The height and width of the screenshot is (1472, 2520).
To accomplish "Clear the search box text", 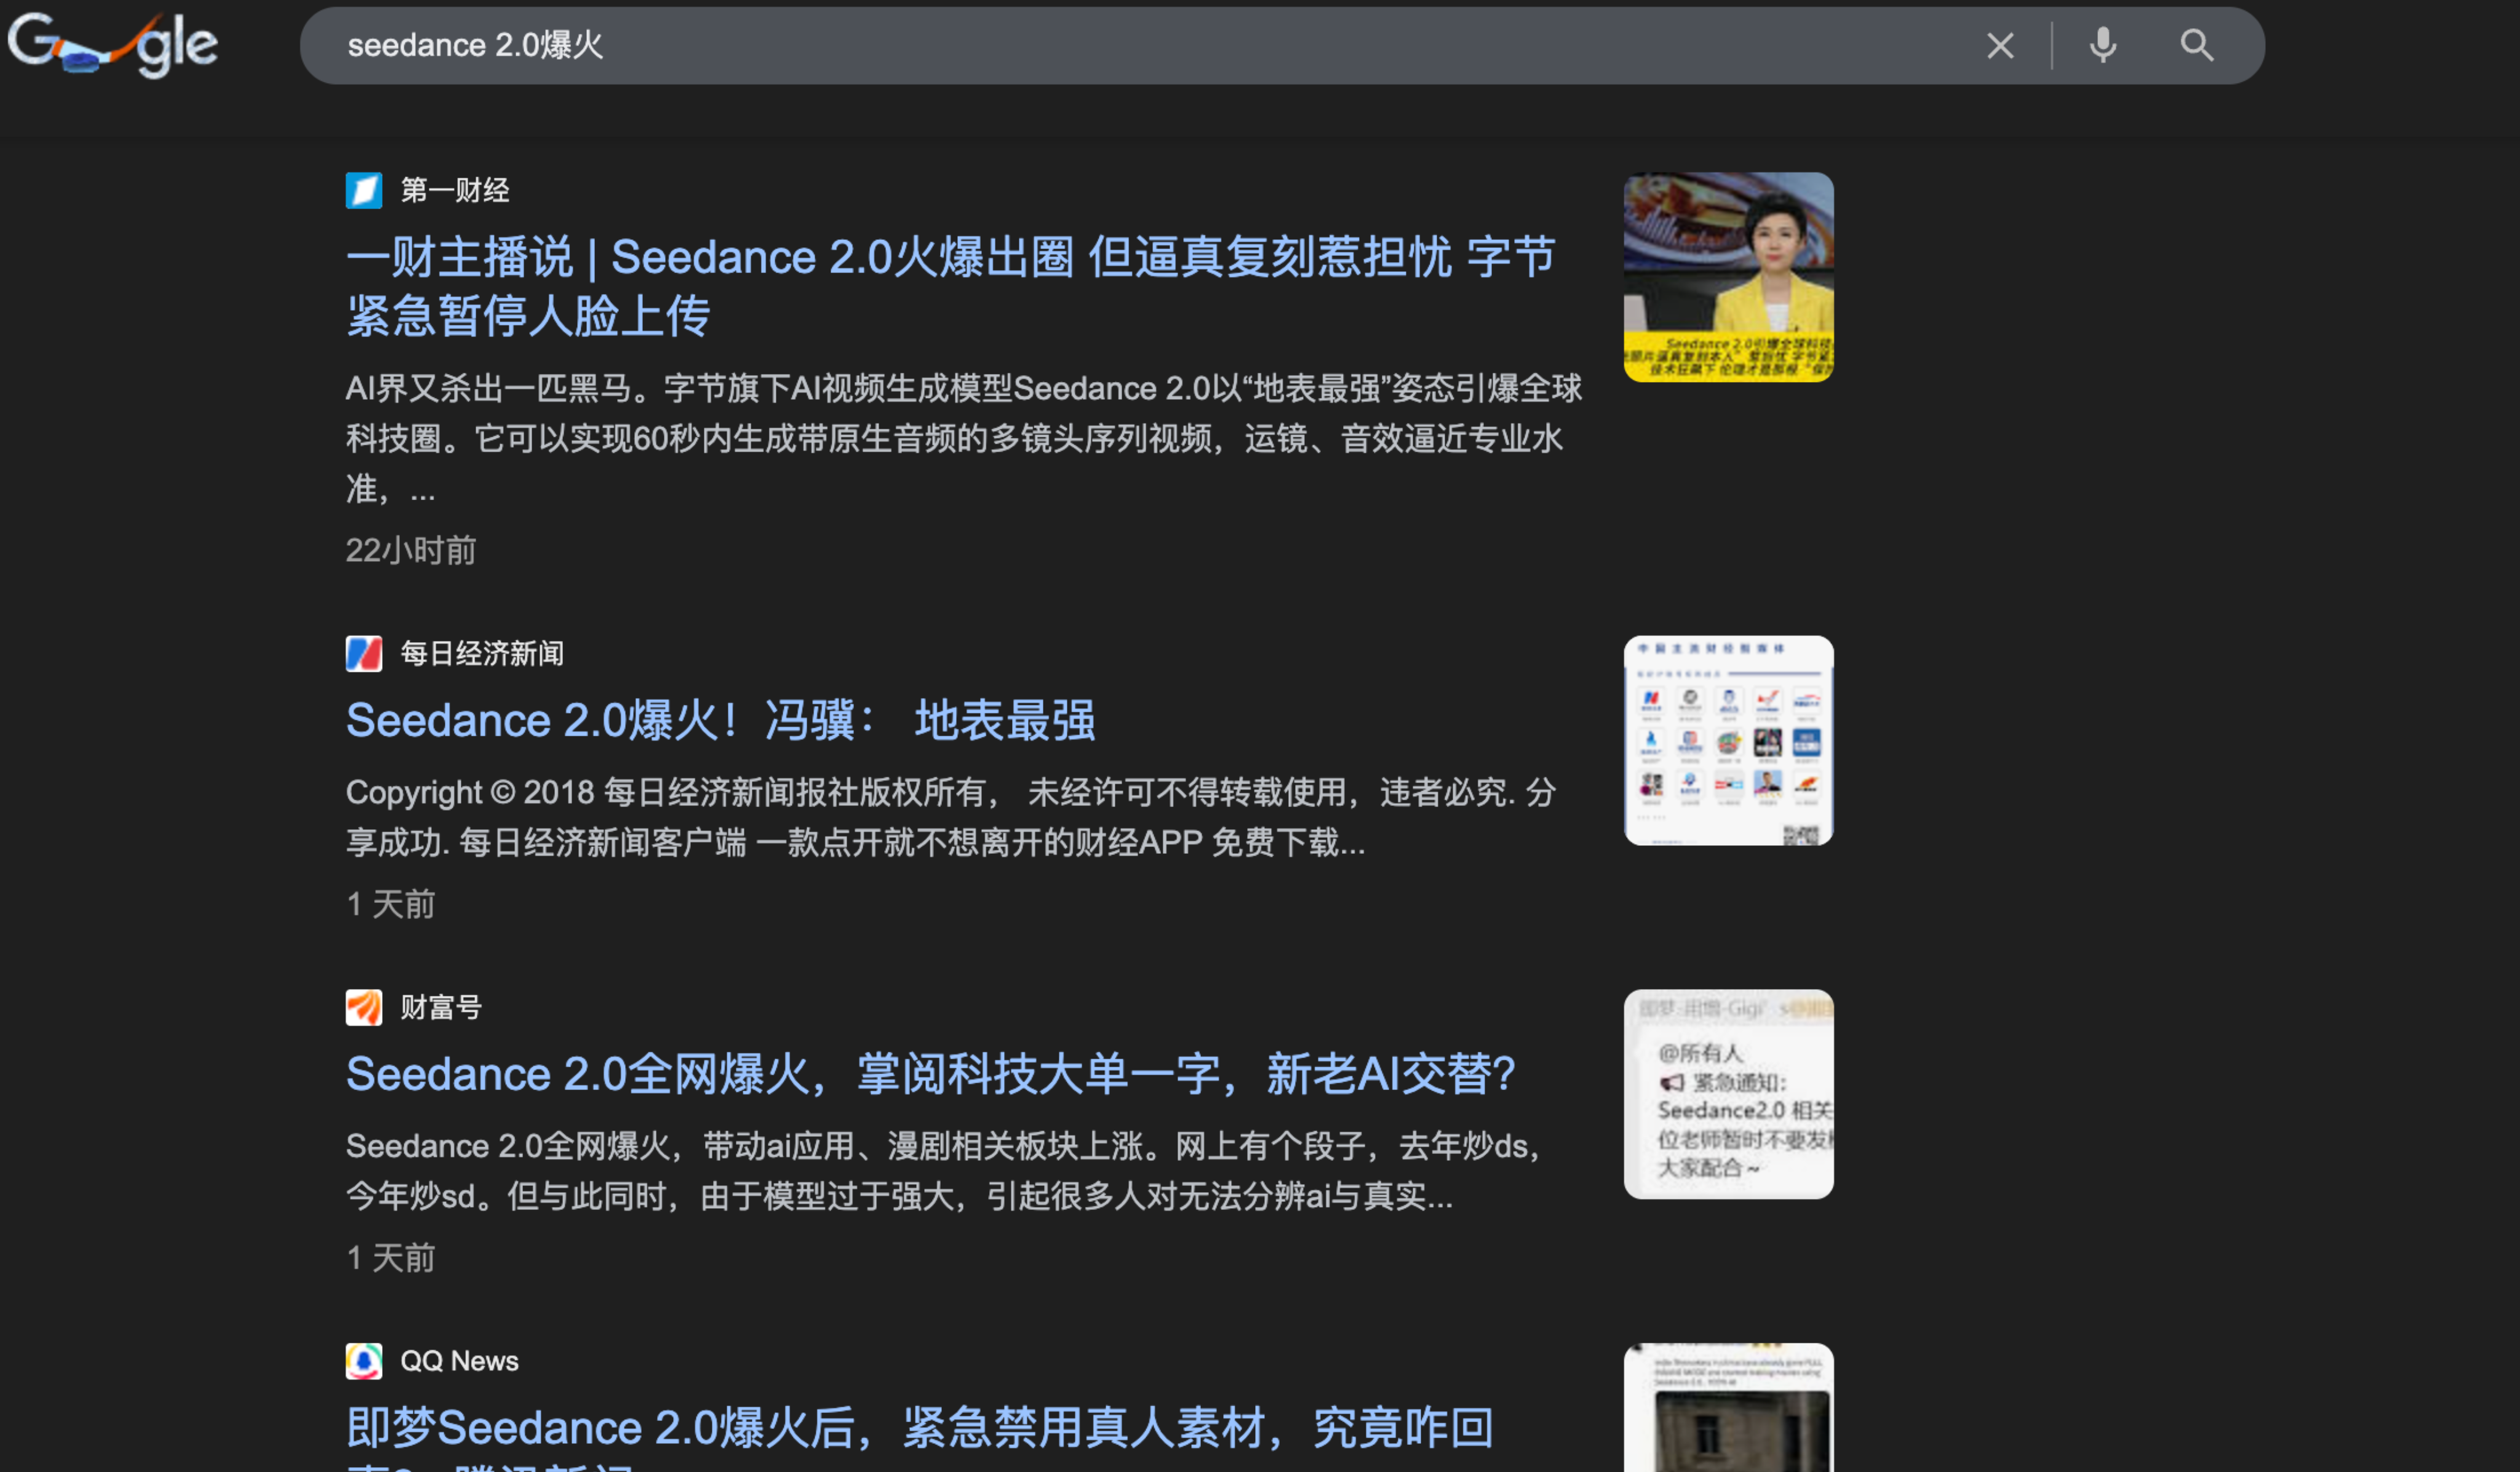I will click(2000, 46).
